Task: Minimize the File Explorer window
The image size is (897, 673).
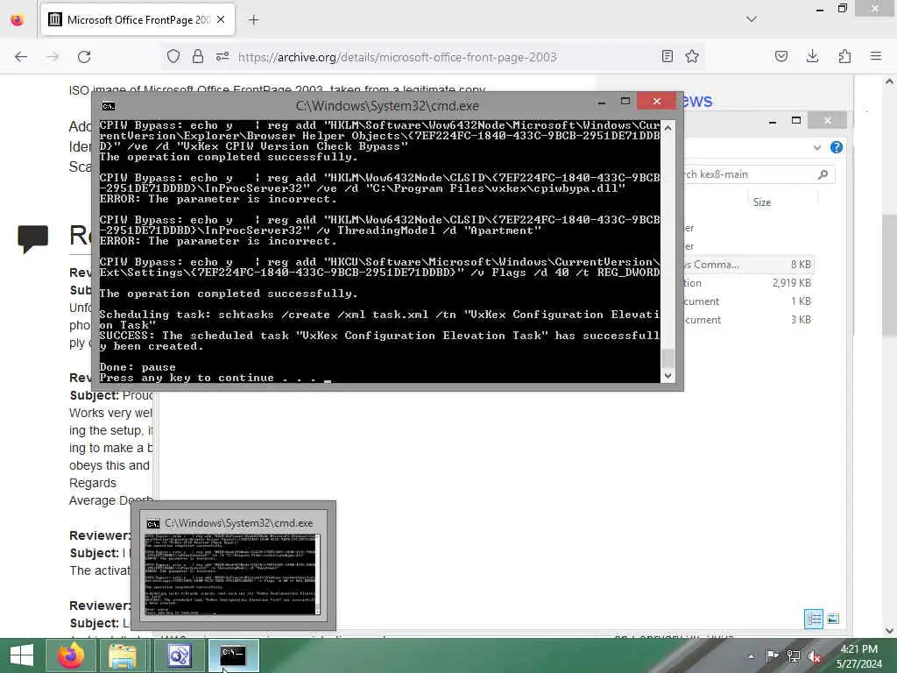Action: 773,120
